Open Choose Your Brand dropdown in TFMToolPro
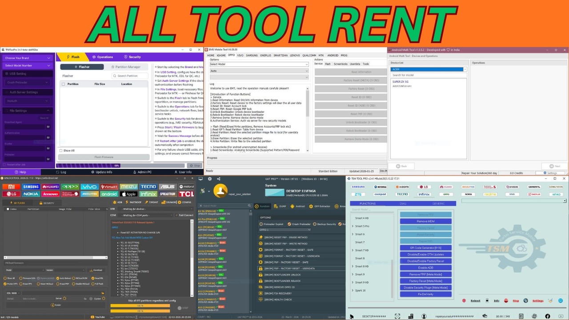Screen dimensions: 569x320 point(28,58)
